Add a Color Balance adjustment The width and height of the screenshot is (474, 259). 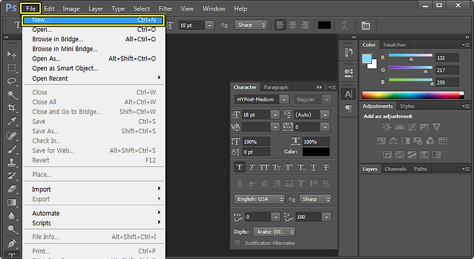[x=393, y=141]
